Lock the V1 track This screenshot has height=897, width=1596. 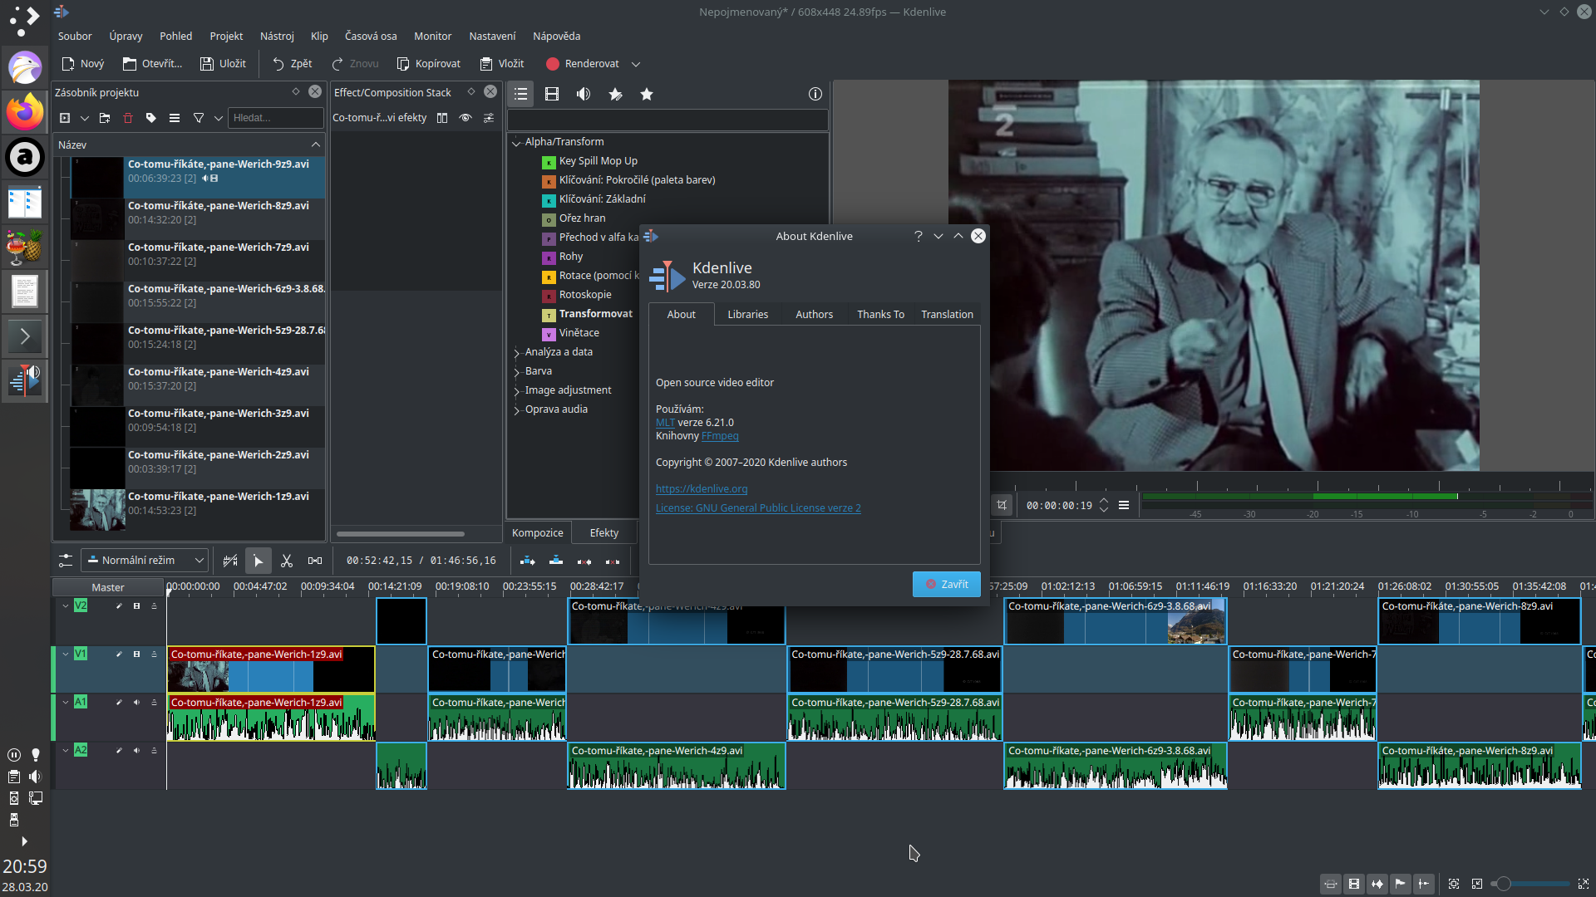155,654
